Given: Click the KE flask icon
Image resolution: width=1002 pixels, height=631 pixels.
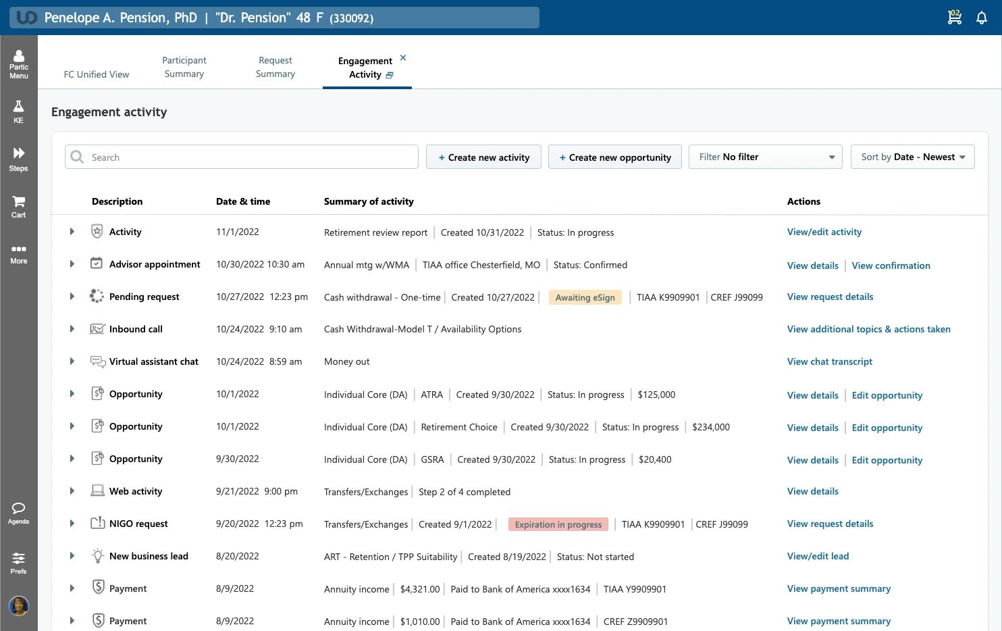Looking at the screenshot, I should 18,111.
